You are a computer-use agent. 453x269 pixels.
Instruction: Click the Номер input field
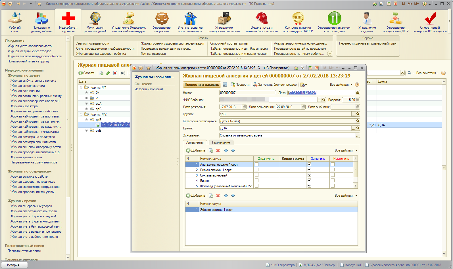coord(247,93)
